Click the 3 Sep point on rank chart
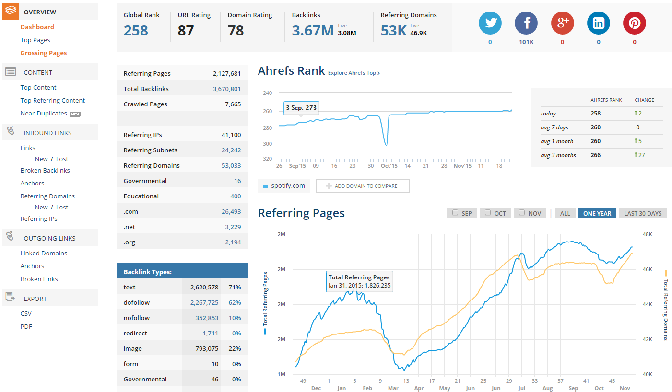Screen dimensions: 672x392 [x=301, y=122]
